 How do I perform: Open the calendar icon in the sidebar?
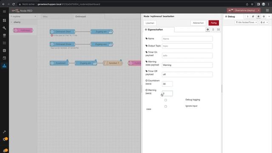tap(4, 58)
